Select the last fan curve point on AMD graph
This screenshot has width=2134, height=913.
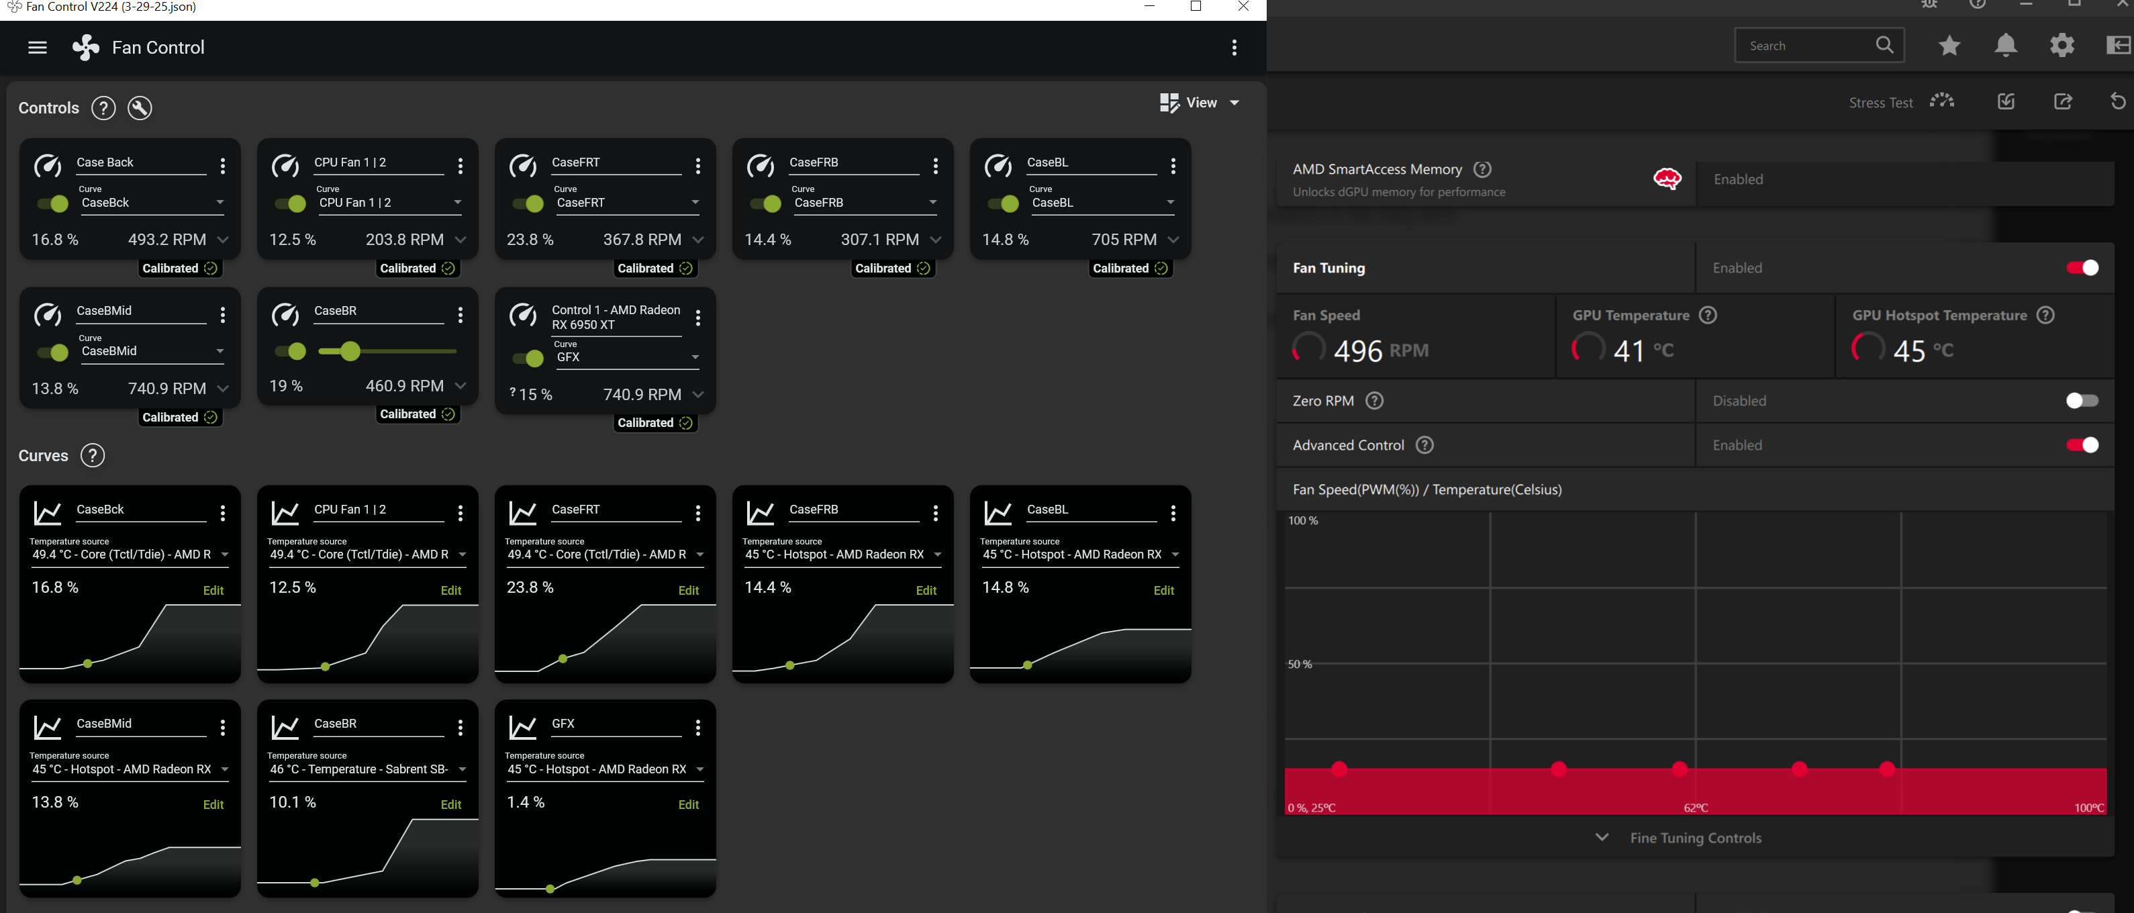tap(1887, 769)
